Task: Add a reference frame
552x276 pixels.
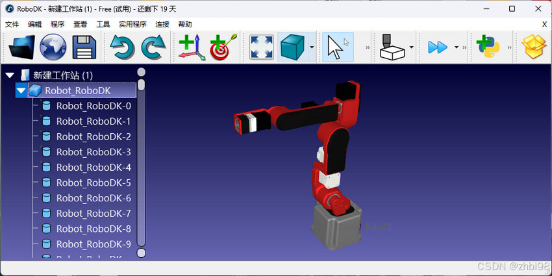Action: pos(192,47)
